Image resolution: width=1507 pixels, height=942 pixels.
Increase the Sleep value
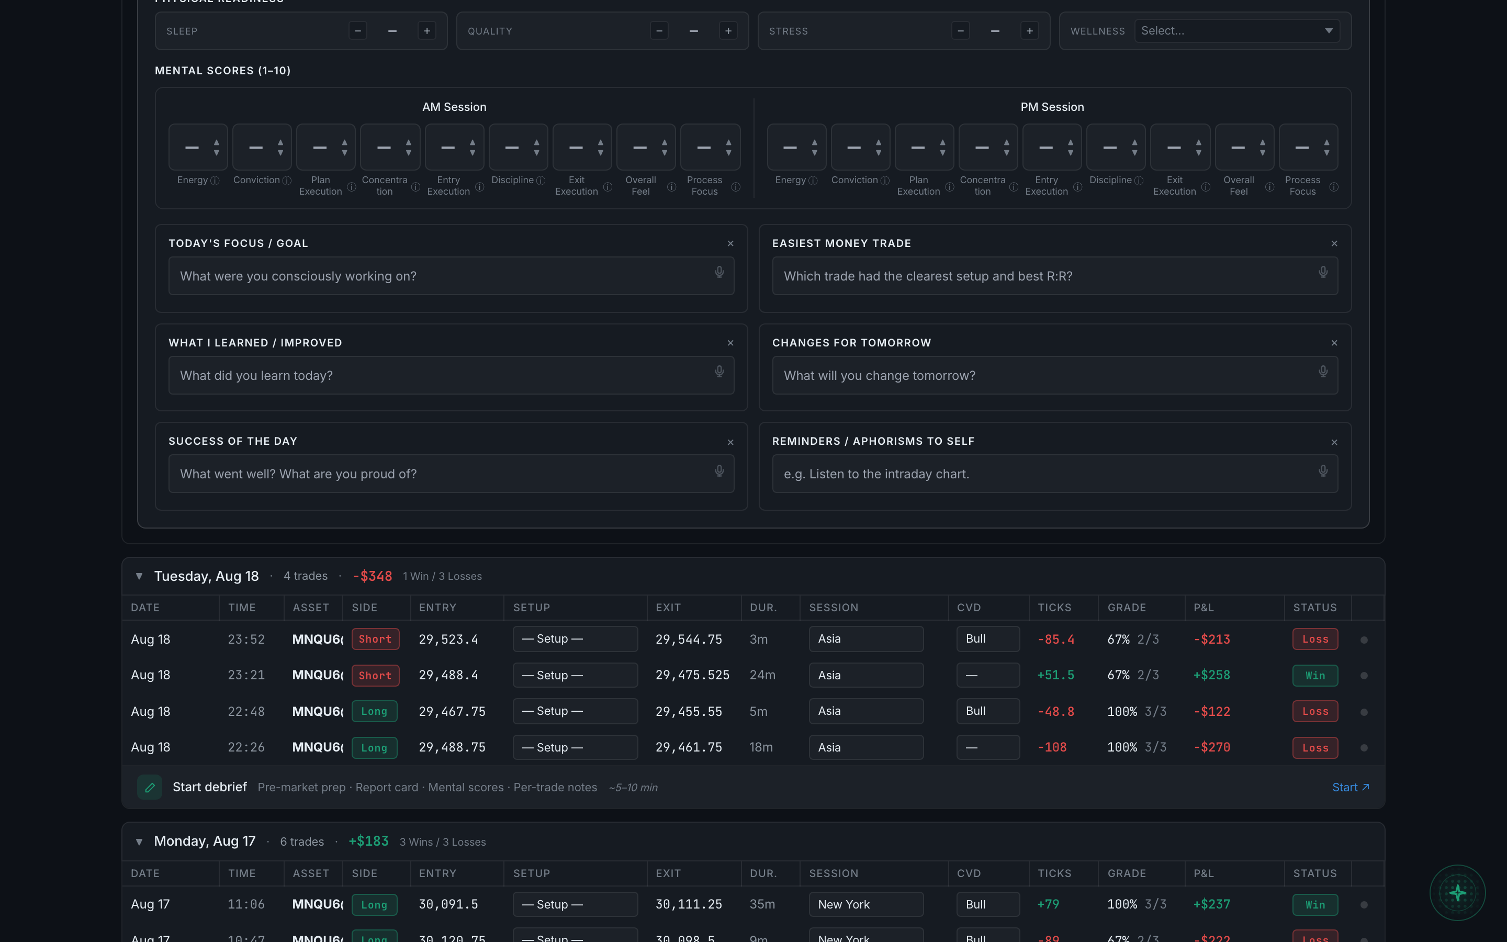coord(426,30)
